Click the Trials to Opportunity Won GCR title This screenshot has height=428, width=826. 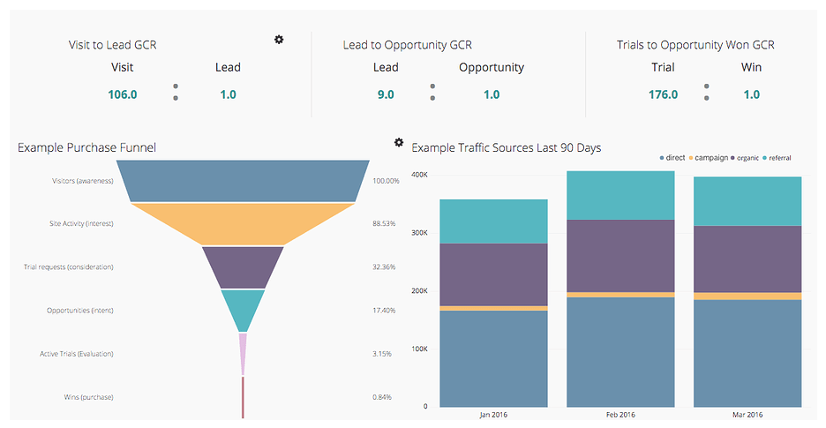click(x=696, y=45)
